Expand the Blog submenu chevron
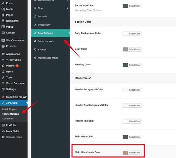 67,8
